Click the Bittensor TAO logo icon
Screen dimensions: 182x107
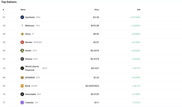coord(22,26)
